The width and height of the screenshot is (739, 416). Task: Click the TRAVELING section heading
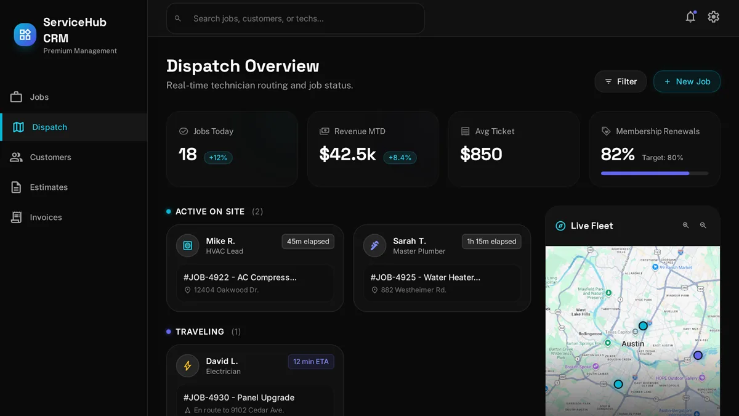pyautogui.click(x=200, y=332)
